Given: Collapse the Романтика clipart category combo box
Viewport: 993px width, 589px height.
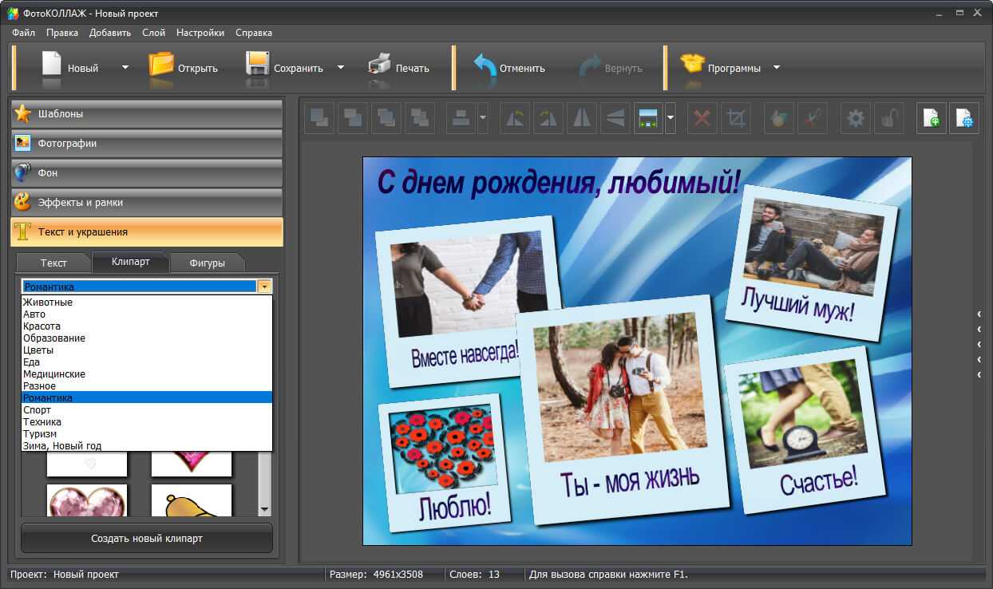Looking at the screenshot, I should pyautogui.click(x=265, y=287).
